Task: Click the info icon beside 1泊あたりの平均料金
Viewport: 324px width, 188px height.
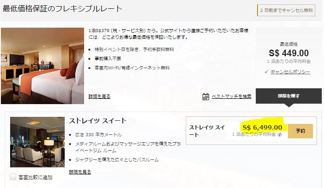Action: [x=280, y=134]
